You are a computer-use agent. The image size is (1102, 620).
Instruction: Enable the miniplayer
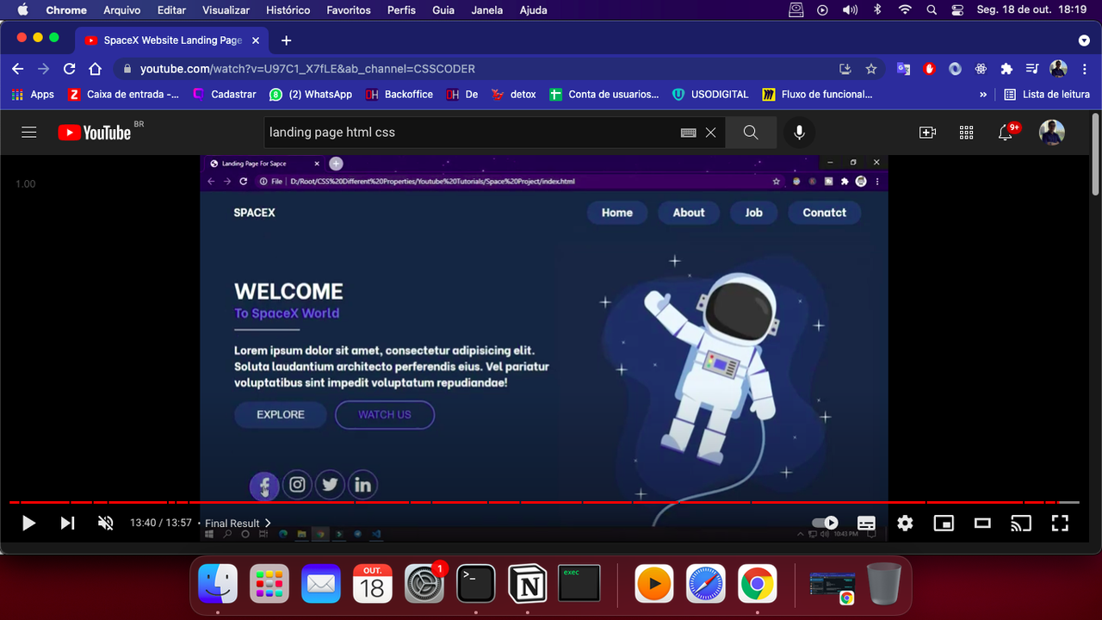[x=944, y=523]
